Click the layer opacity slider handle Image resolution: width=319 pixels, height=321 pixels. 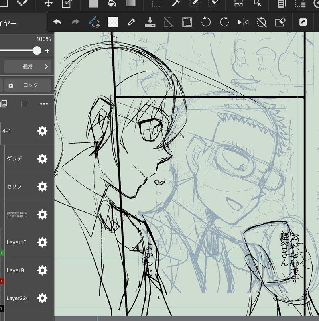37,51
